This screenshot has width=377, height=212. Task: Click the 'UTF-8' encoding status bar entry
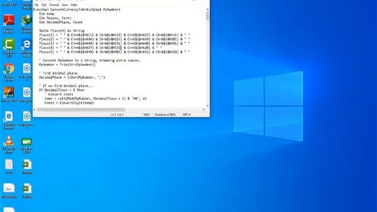(x=187, y=115)
